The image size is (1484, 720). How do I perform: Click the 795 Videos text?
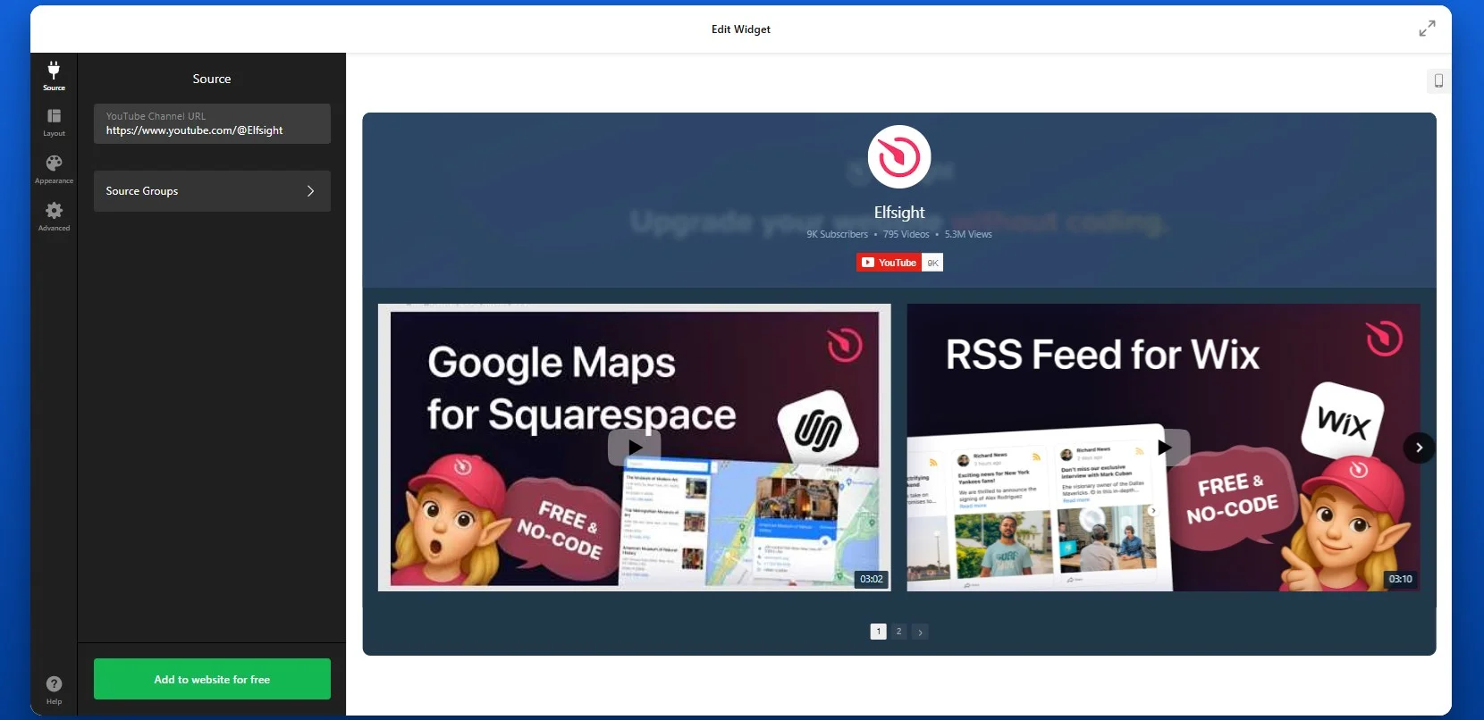tap(906, 235)
